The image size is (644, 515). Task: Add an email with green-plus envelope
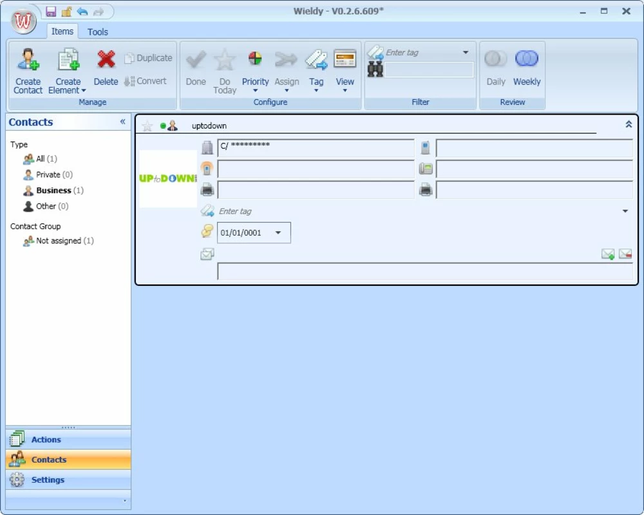[x=608, y=254]
